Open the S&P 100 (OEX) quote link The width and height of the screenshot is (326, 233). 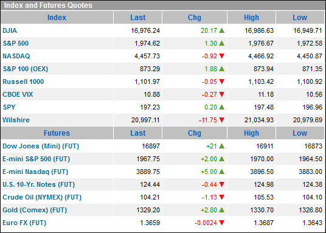(26, 69)
